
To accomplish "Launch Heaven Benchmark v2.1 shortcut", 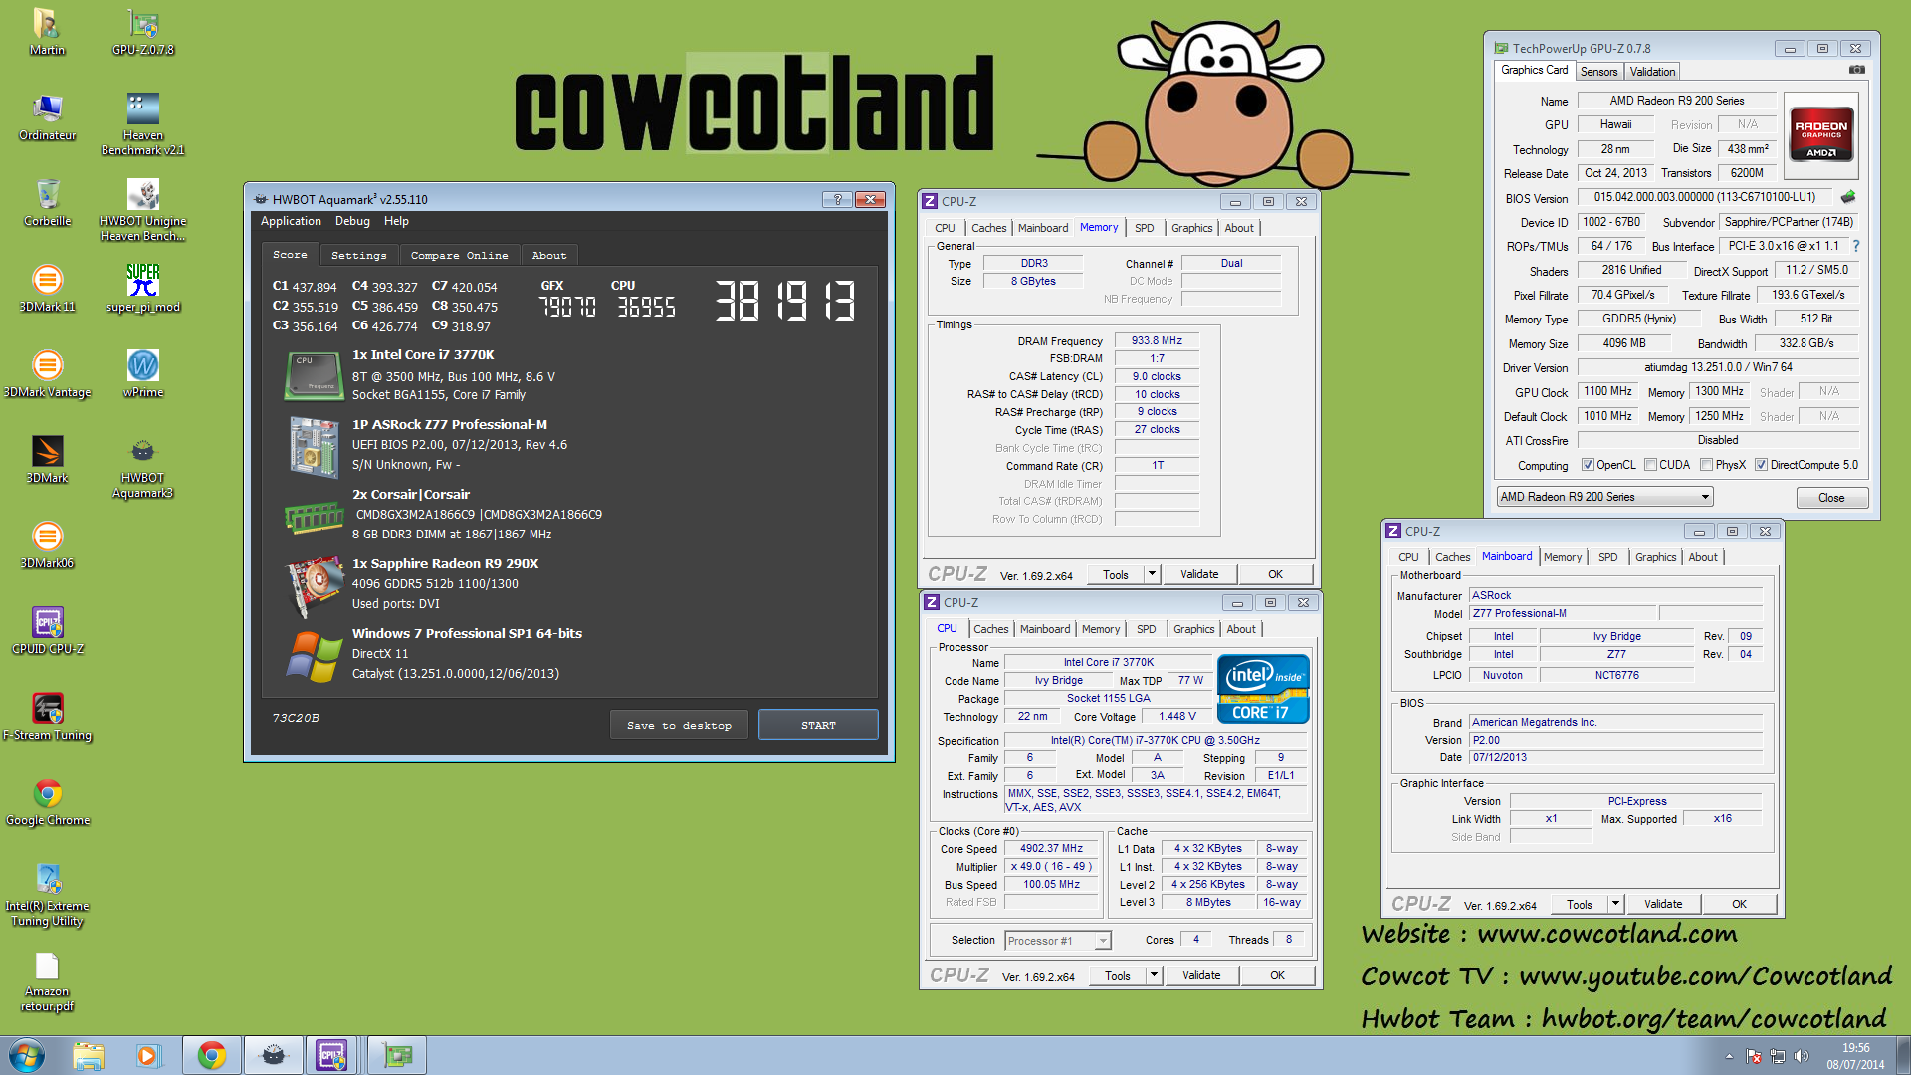I will (143, 124).
